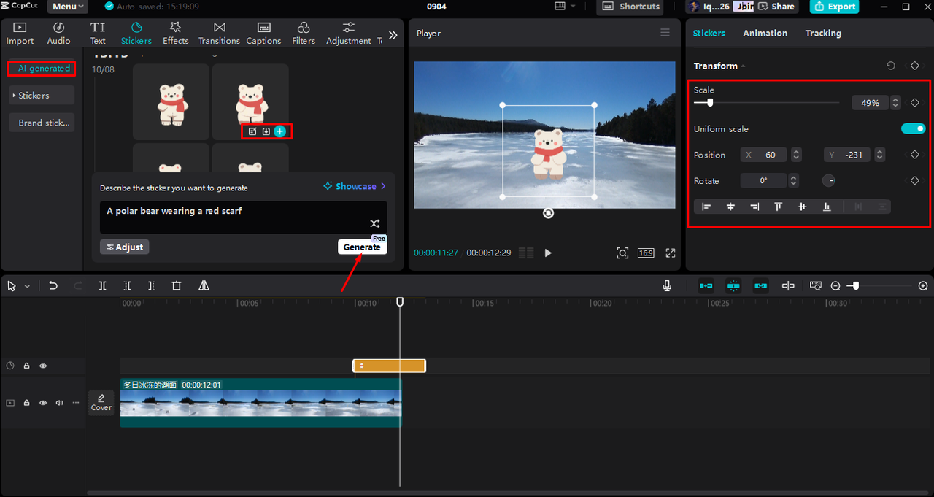
Task: Click the Position X value field
Action: tap(764, 155)
